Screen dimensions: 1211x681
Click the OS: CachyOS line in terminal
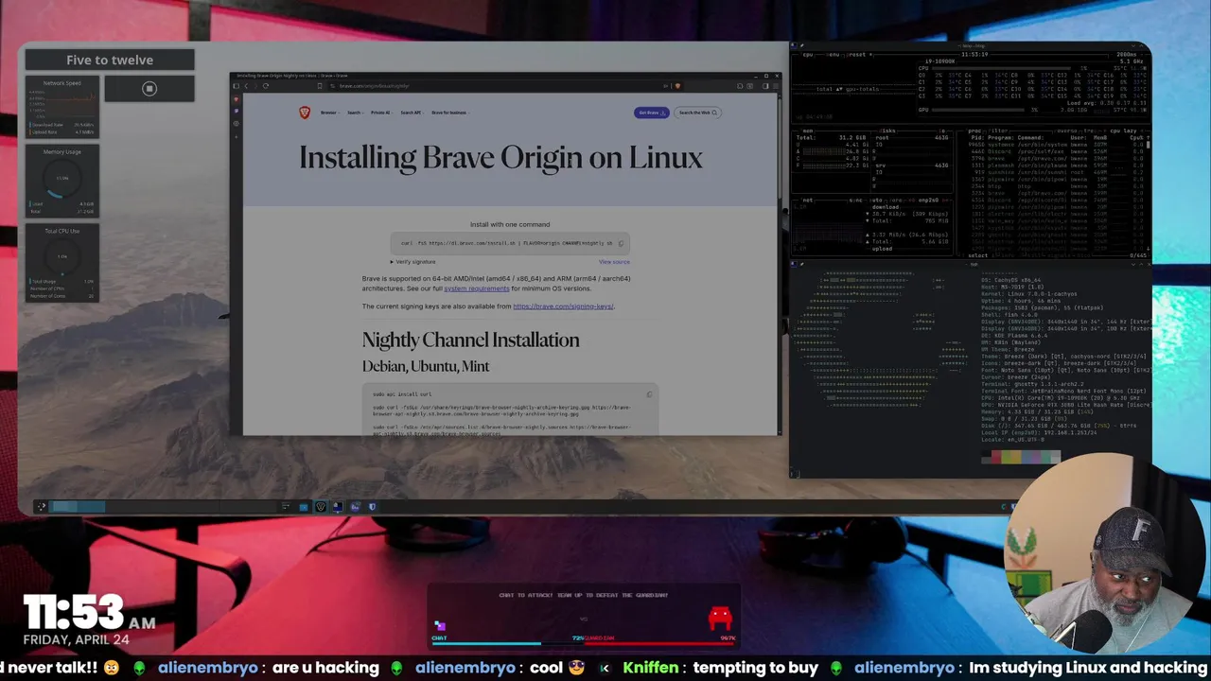pyautogui.click(x=1010, y=280)
